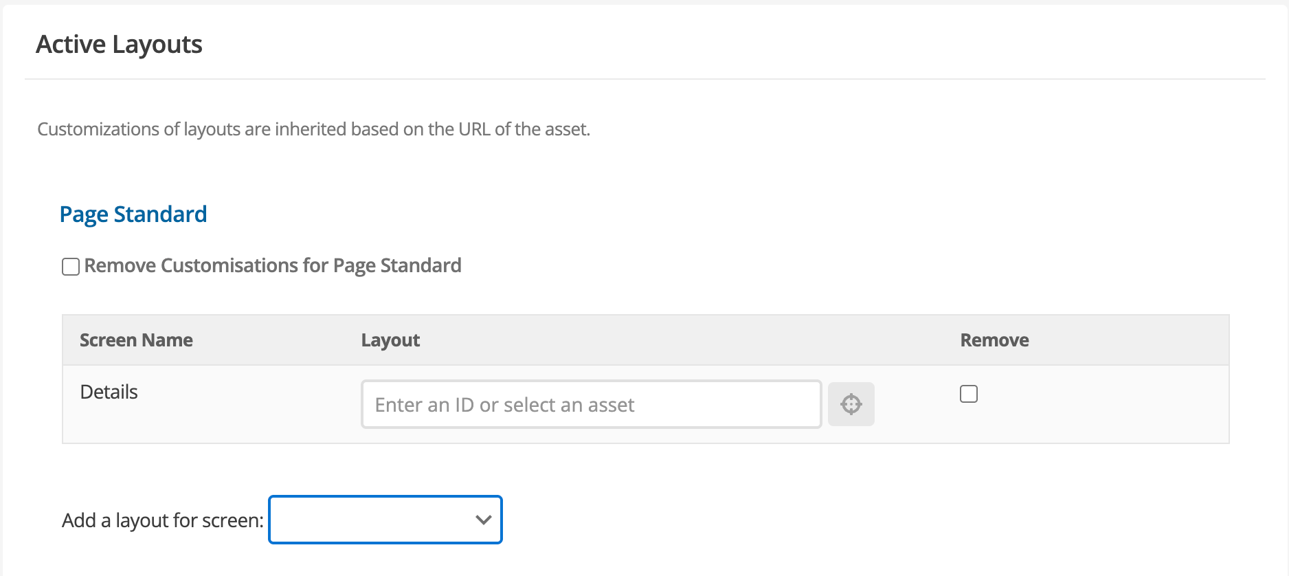The height and width of the screenshot is (576, 1289).
Task: Click the Add a layout for screen label
Action: click(x=162, y=520)
